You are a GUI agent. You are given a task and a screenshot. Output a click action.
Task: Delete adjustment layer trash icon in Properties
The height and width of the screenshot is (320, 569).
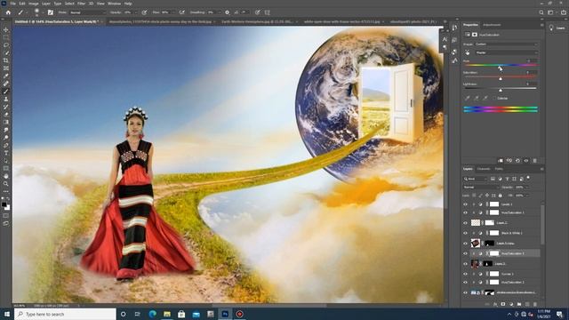tap(534, 160)
